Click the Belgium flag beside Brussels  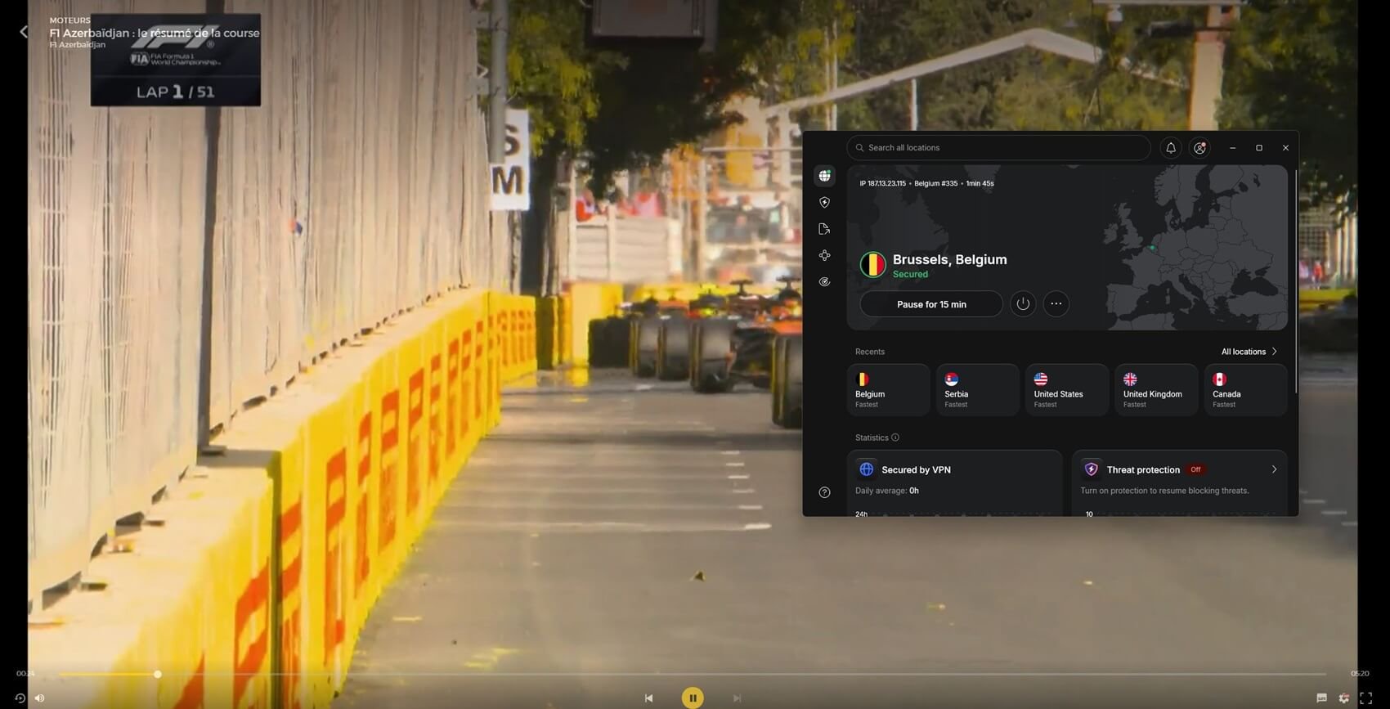click(872, 265)
